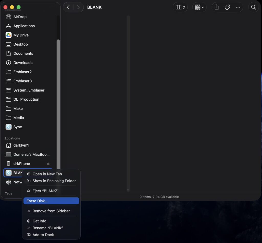
Task: Click the Share icon in Finder toolbar
Action: click(217, 7)
